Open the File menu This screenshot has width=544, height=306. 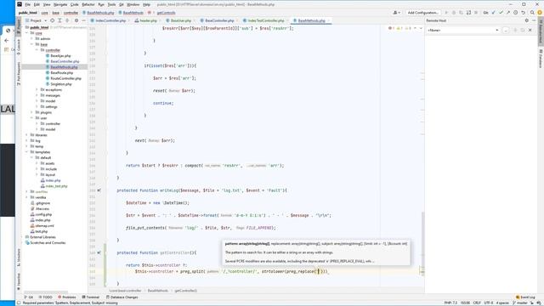28,4
